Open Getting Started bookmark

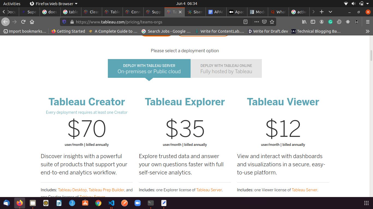[x=68, y=31]
